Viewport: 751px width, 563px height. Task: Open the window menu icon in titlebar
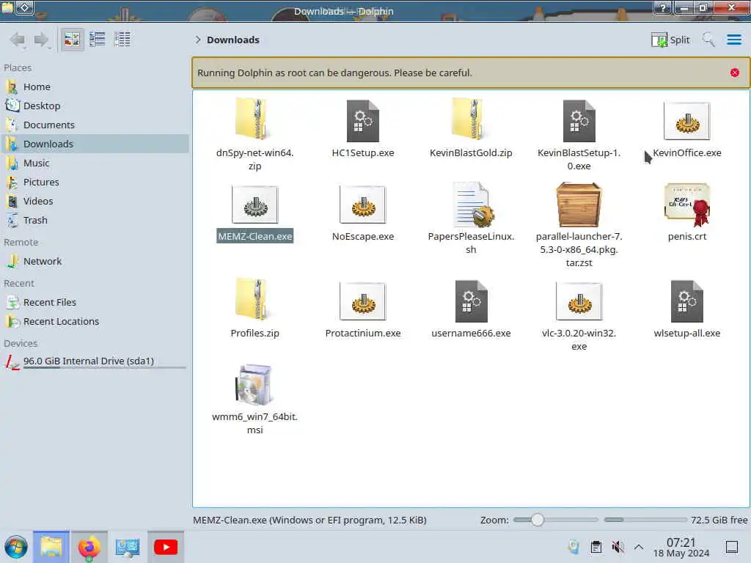[7, 7]
